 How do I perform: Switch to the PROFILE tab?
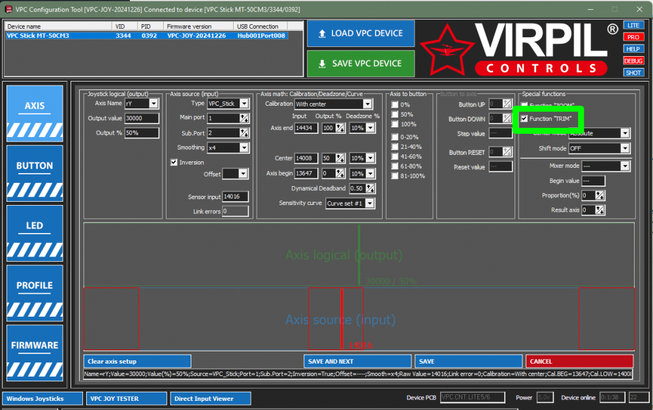pos(35,293)
